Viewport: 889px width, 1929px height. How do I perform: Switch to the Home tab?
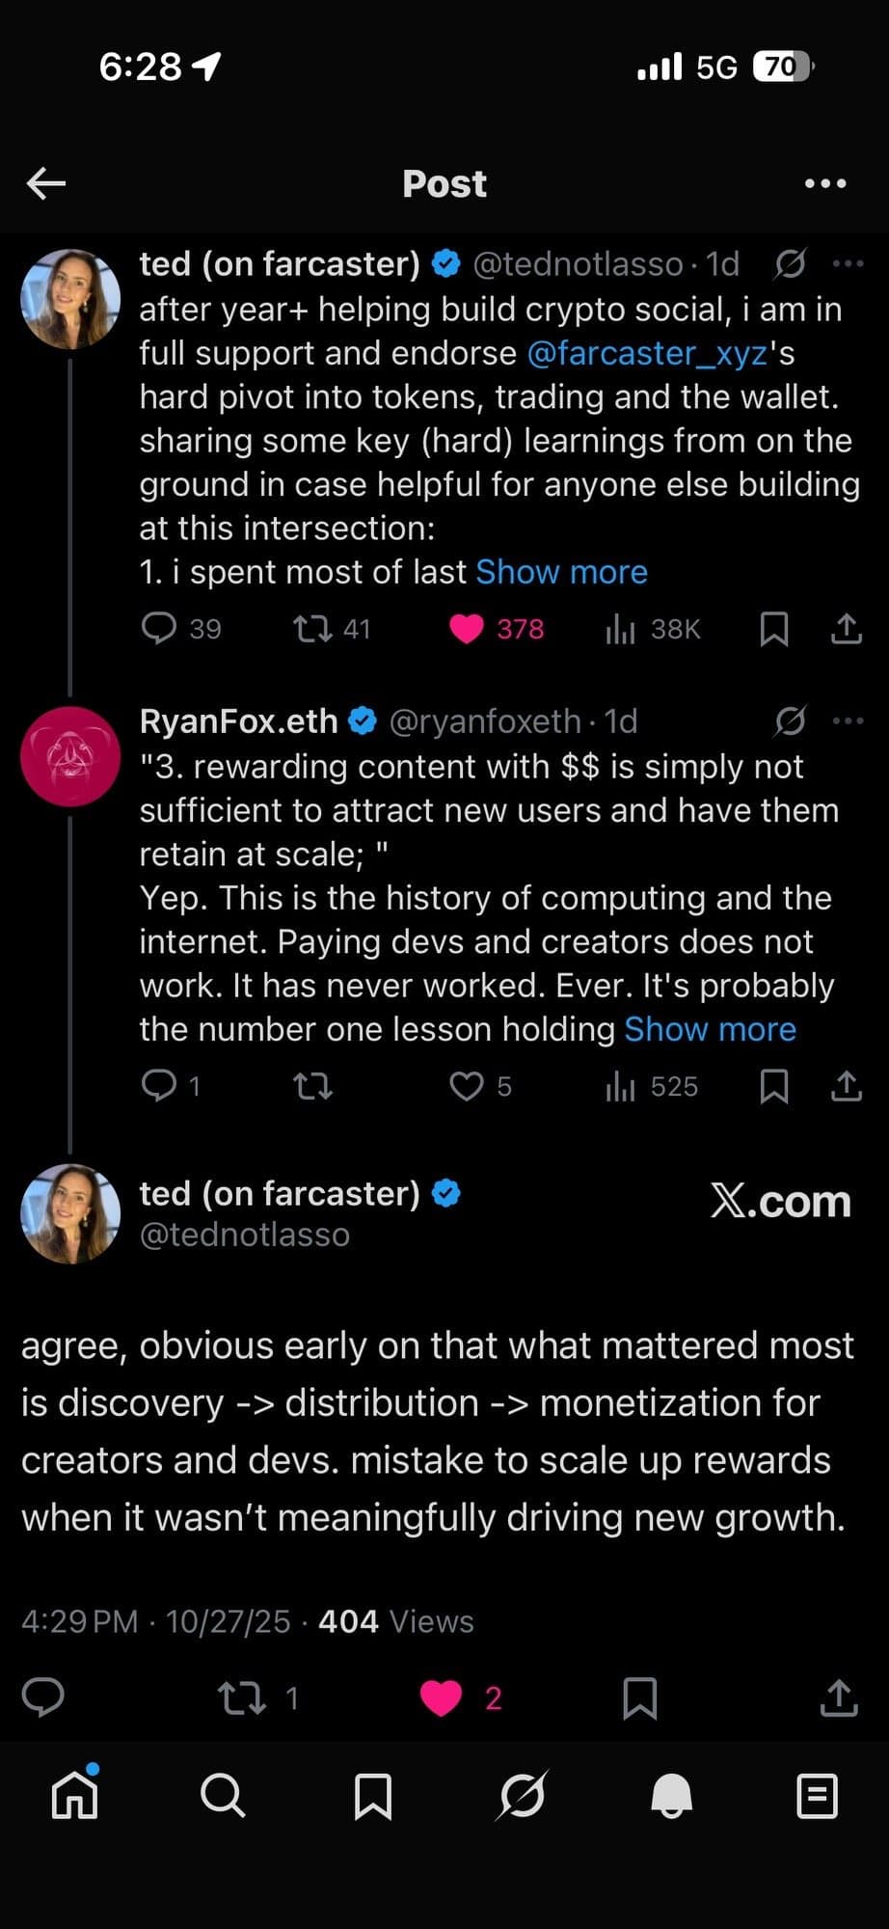[x=74, y=1794]
